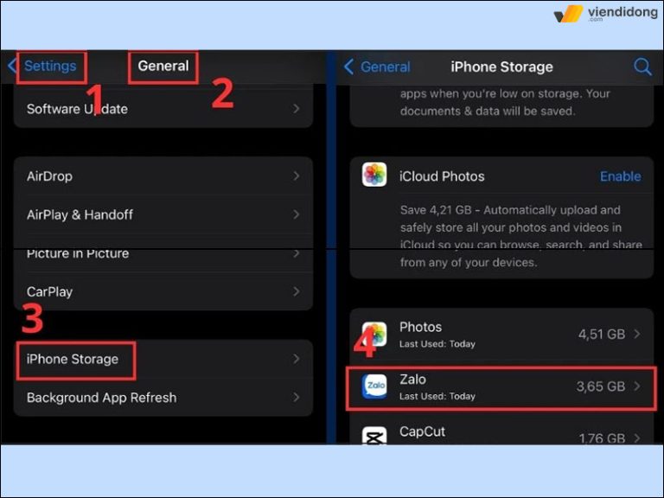Tap the search magnifier in iPhone Storage

[x=642, y=67]
